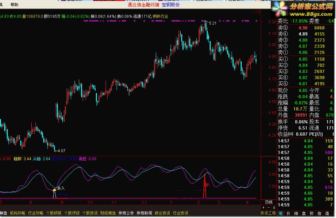Click the 日线 period label
The height and width of the screenshot is (218, 336).
[x=269, y=202]
